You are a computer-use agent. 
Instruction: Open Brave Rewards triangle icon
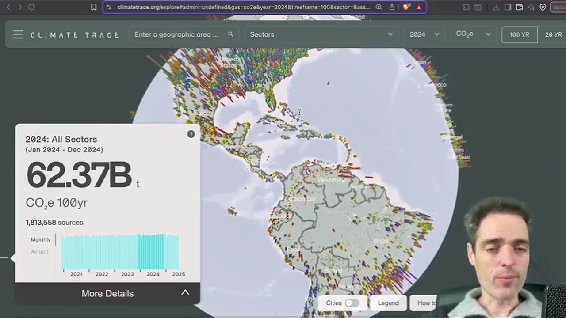click(x=419, y=7)
